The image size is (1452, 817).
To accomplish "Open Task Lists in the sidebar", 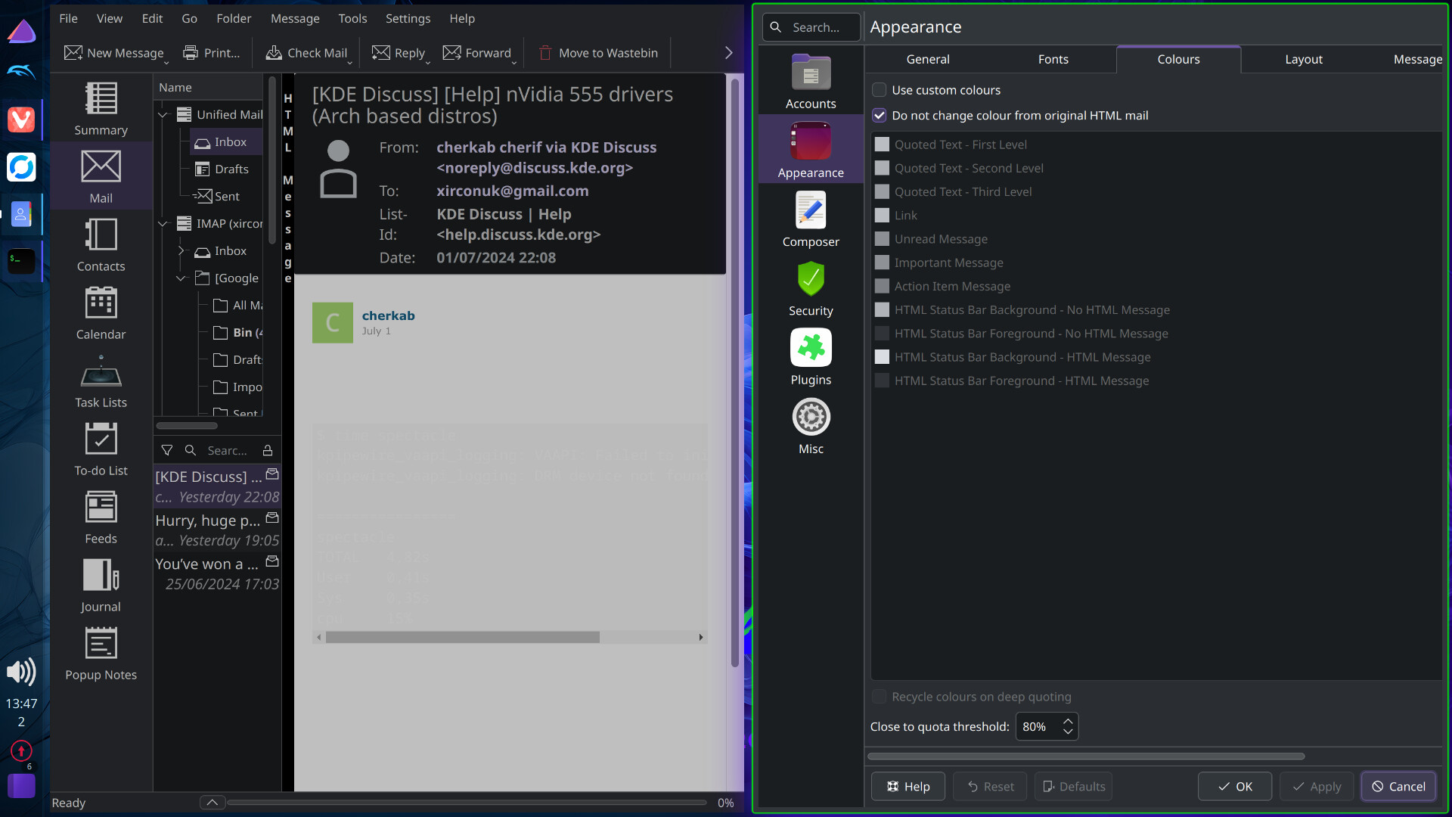I will click(x=101, y=381).
